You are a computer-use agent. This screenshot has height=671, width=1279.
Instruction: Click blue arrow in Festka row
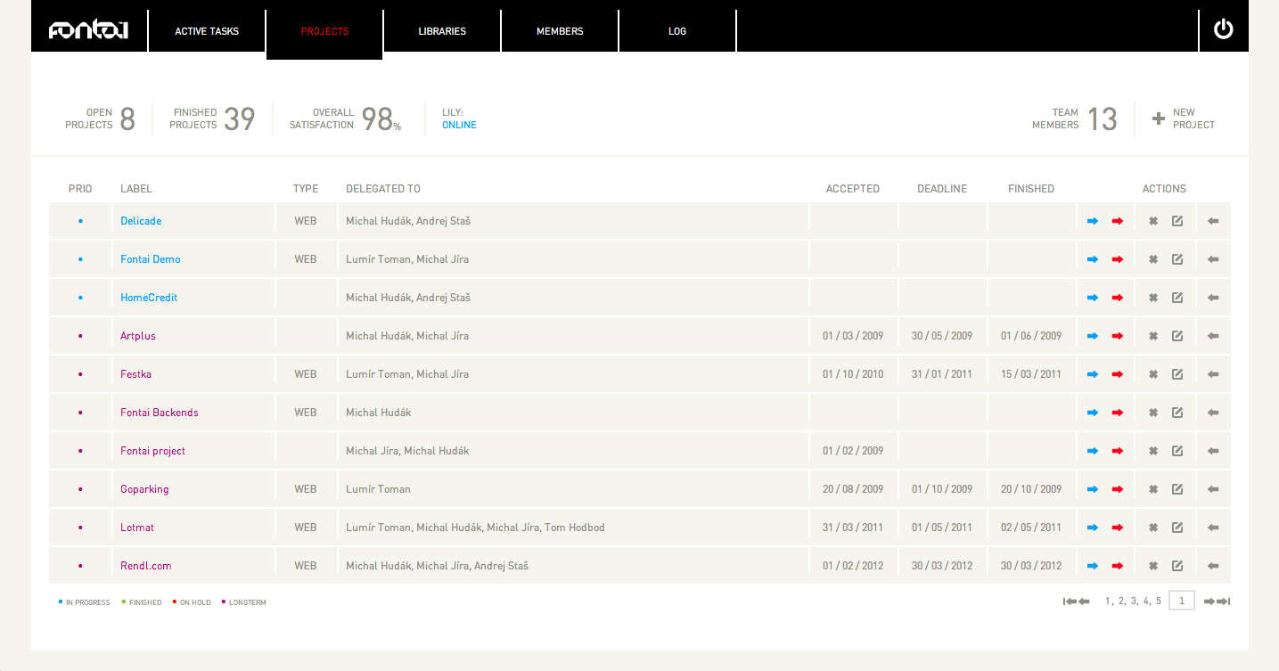click(x=1093, y=374)
